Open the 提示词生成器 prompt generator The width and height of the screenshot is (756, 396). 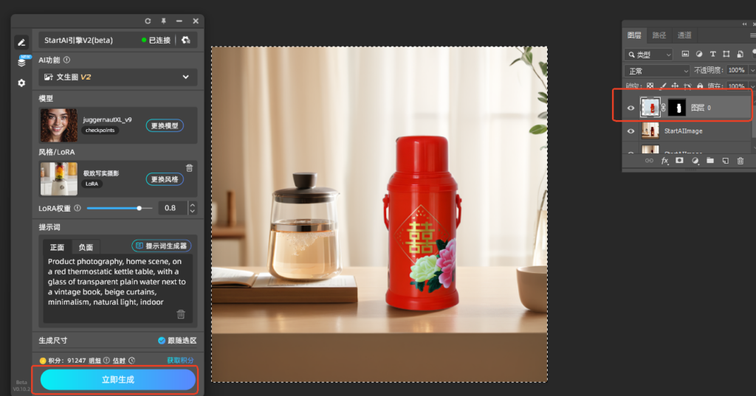point(162,246)
